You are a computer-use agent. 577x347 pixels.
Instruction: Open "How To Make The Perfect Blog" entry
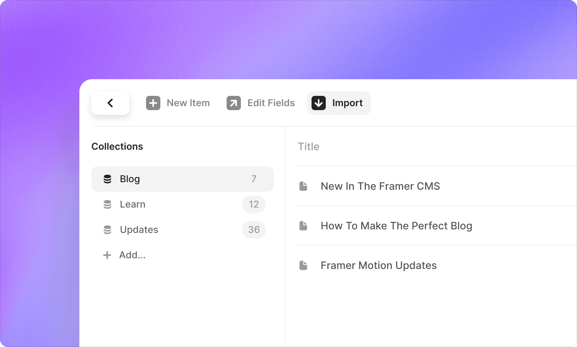click(x=396, y=226)
